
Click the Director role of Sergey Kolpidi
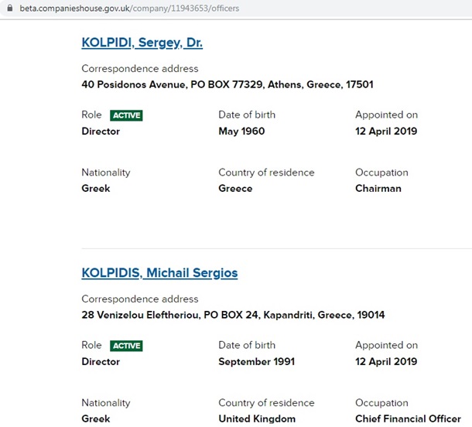tap(101, 132)
